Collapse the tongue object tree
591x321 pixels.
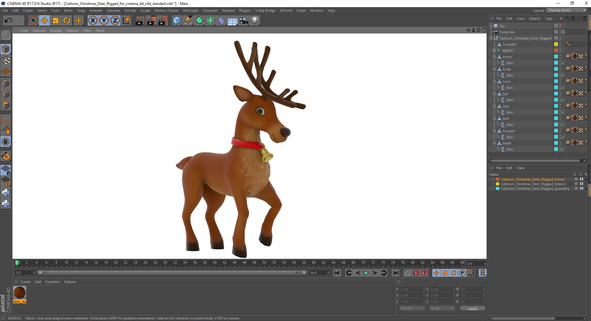[494, 131]
